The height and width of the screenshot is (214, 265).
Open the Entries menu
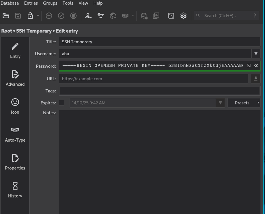tap(31, 3)
